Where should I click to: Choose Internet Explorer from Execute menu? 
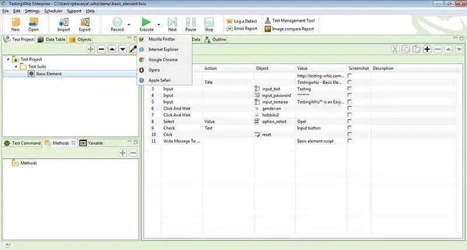click(165, 50)
